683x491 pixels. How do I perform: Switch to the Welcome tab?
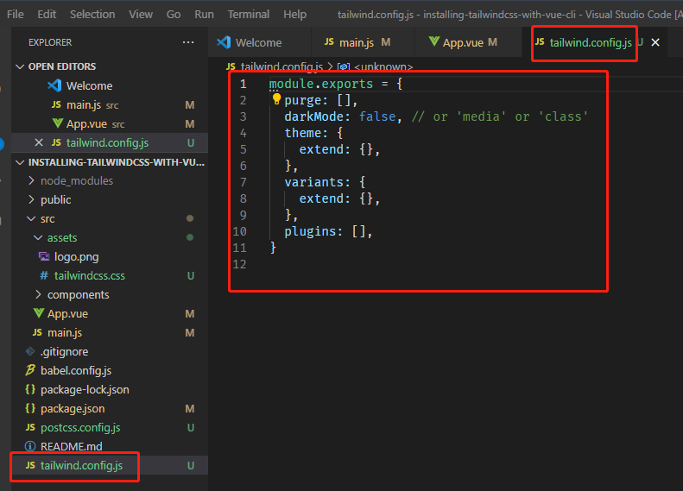pyautogui.click(x=259, y=42)
